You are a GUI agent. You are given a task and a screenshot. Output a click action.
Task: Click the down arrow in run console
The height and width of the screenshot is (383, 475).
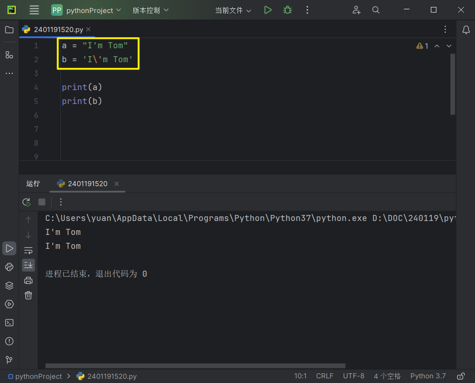coord(28,235)
